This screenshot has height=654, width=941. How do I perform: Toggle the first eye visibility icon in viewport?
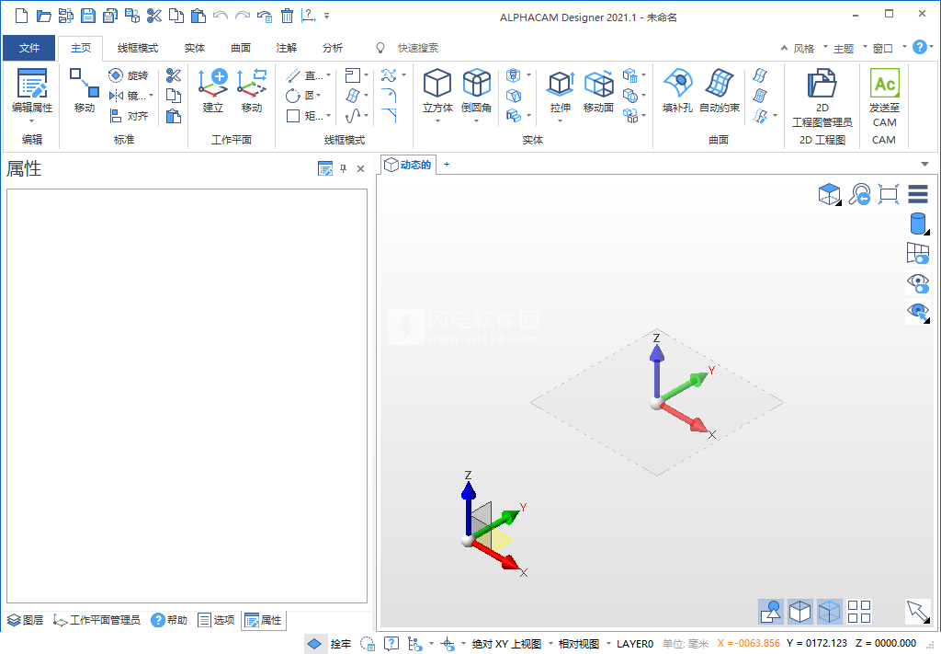click(918, 282)
